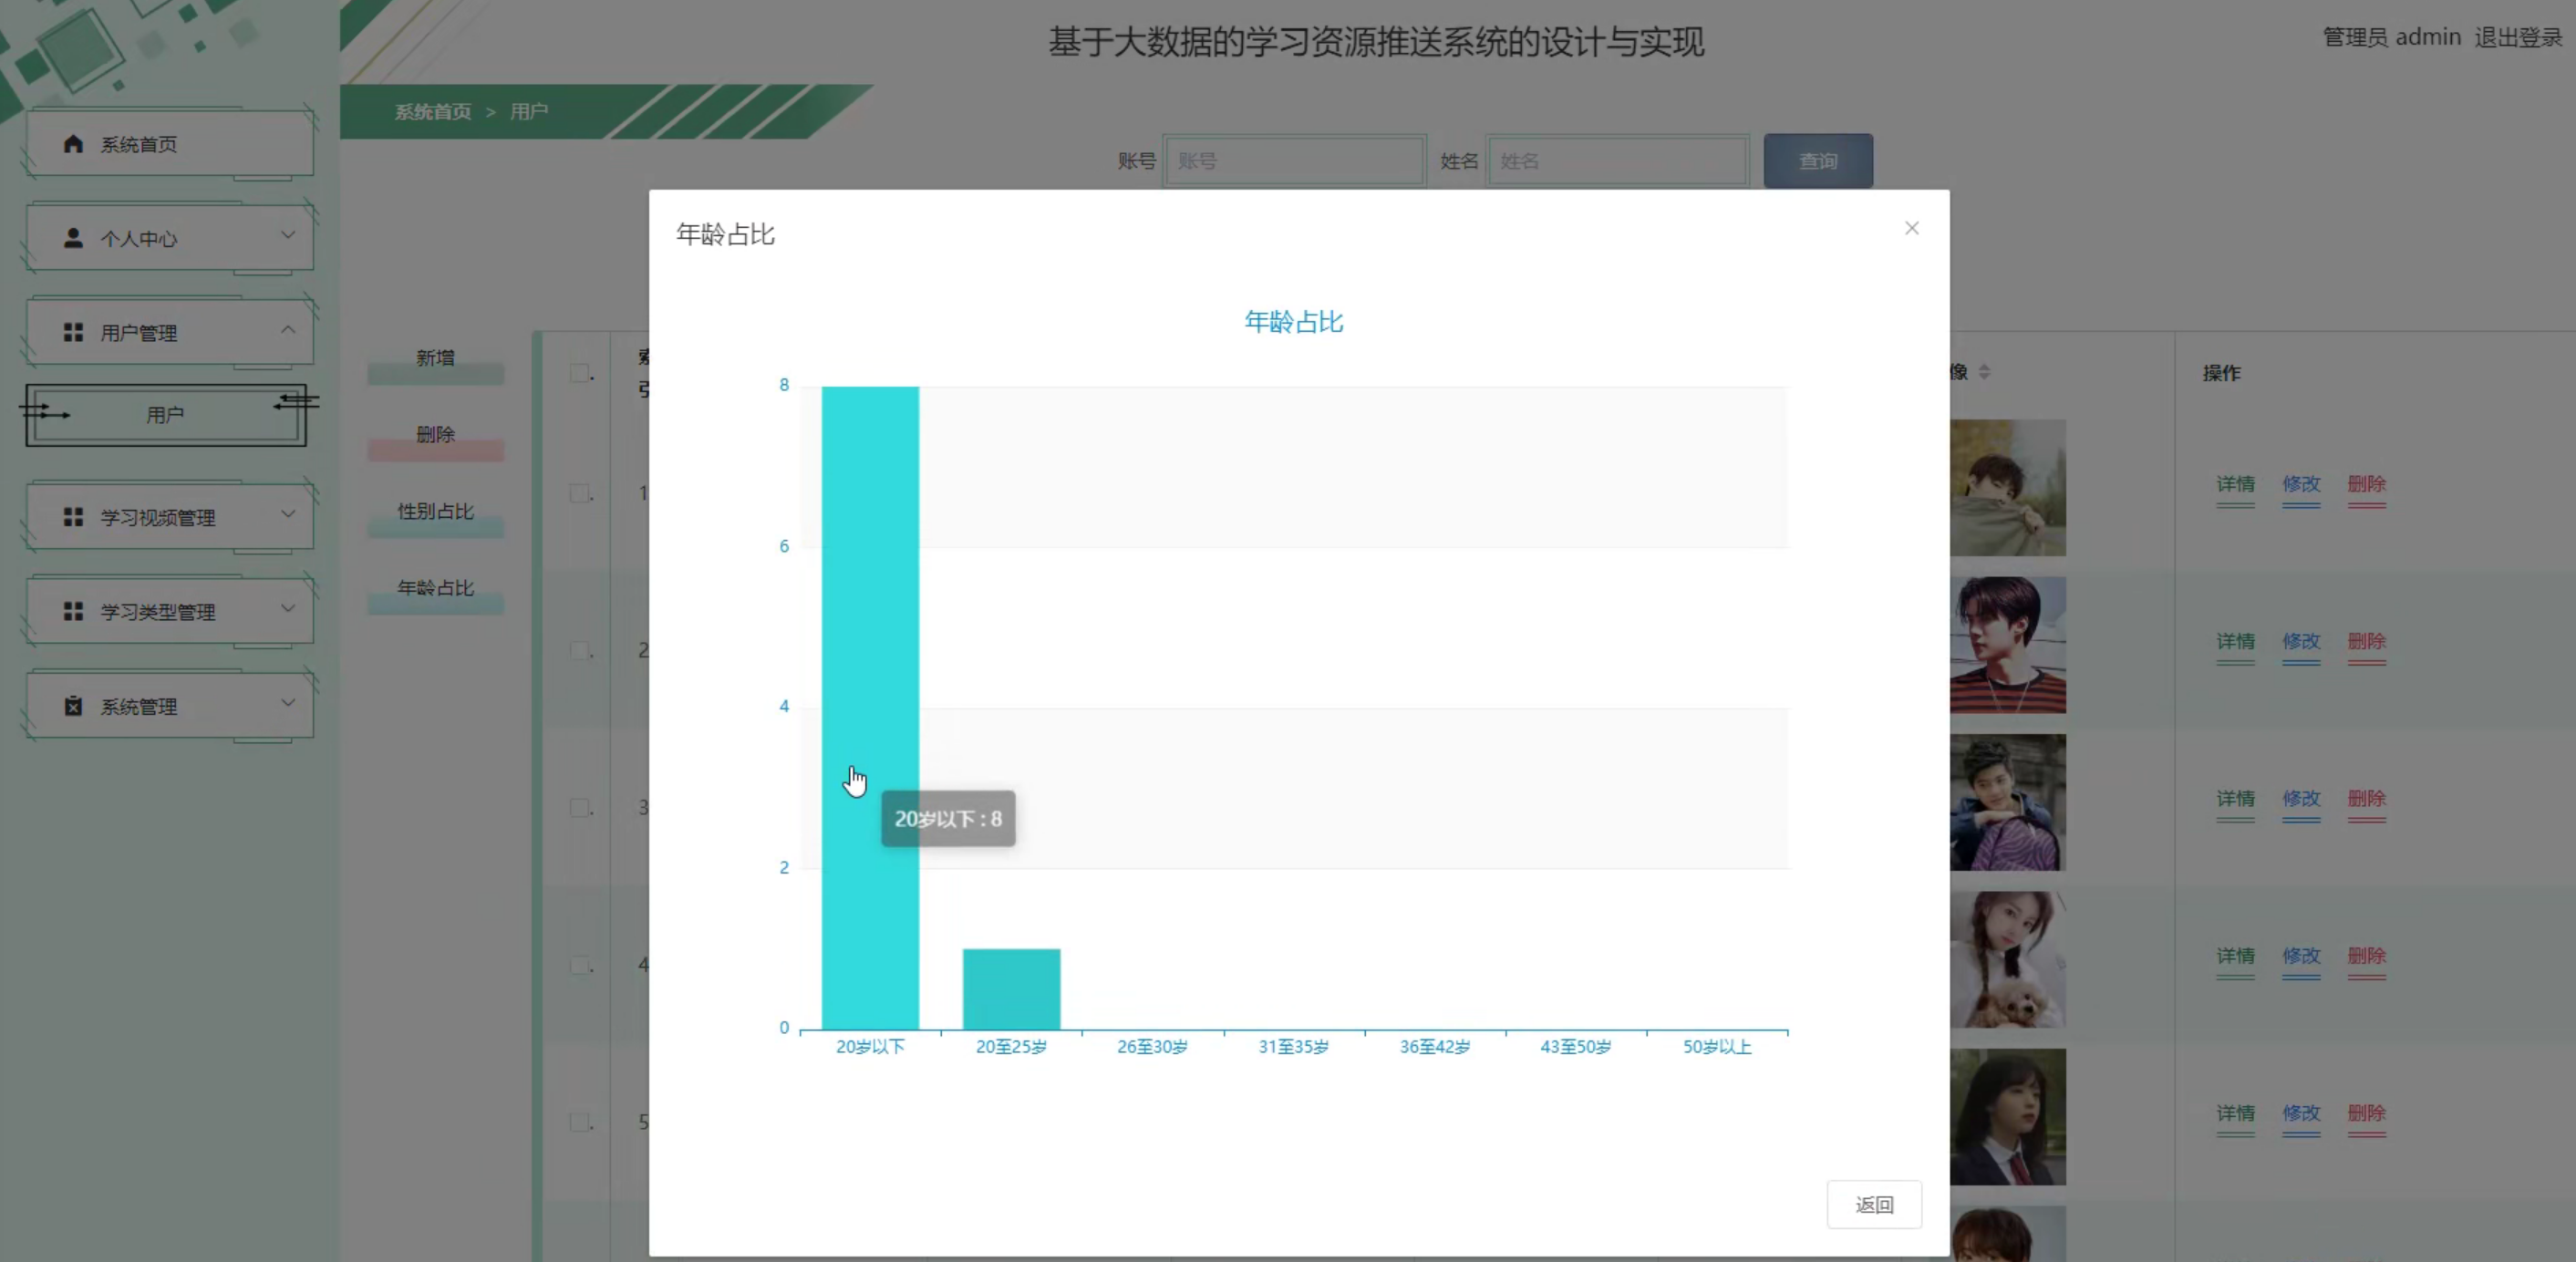Expand the 系统管理 chevron
Viewport: 2576px width, 1262px height.
coord(288,702)
